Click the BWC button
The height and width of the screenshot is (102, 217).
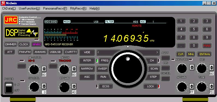tap(165, 68)
